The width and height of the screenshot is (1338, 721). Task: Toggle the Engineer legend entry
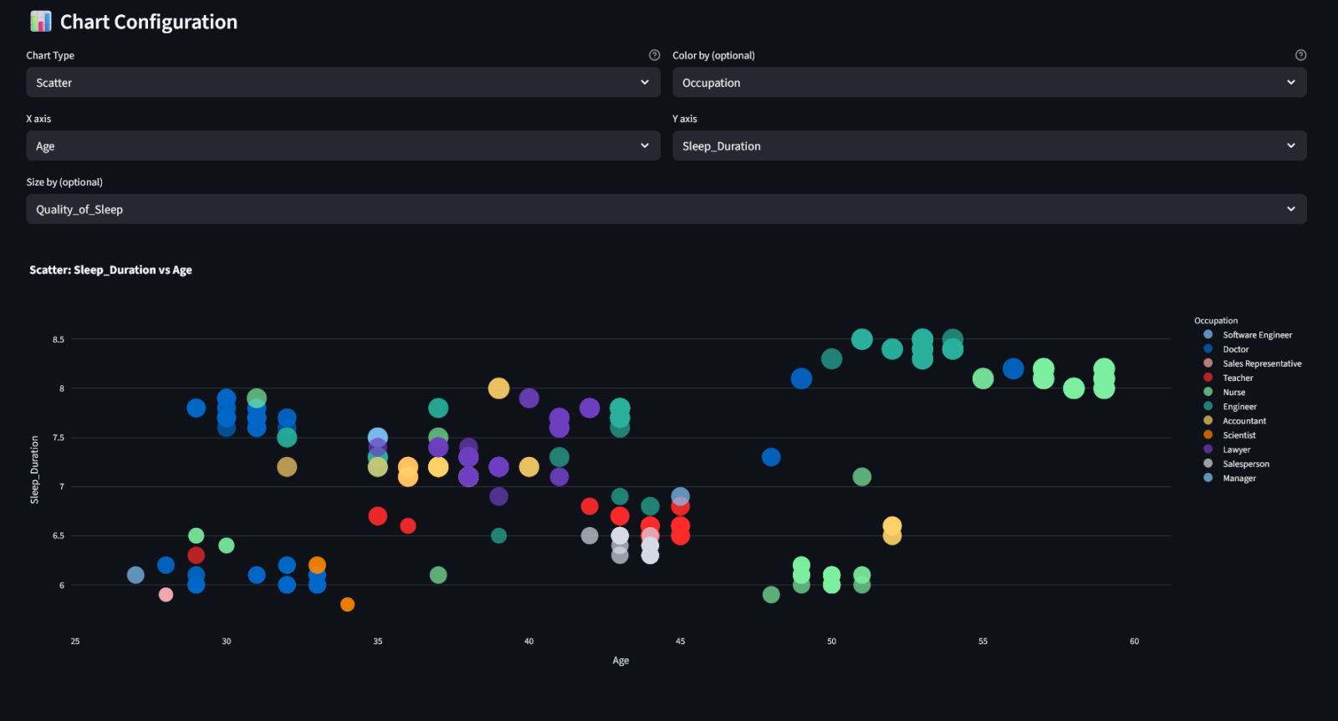pyautogui.click(x=1239, y=407)
